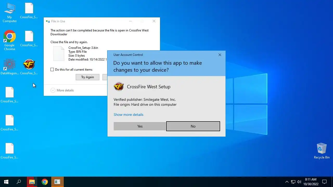
Task: Click the CrossFire_Setup-3.bin file name text
Action: click(x=83, y=48)
